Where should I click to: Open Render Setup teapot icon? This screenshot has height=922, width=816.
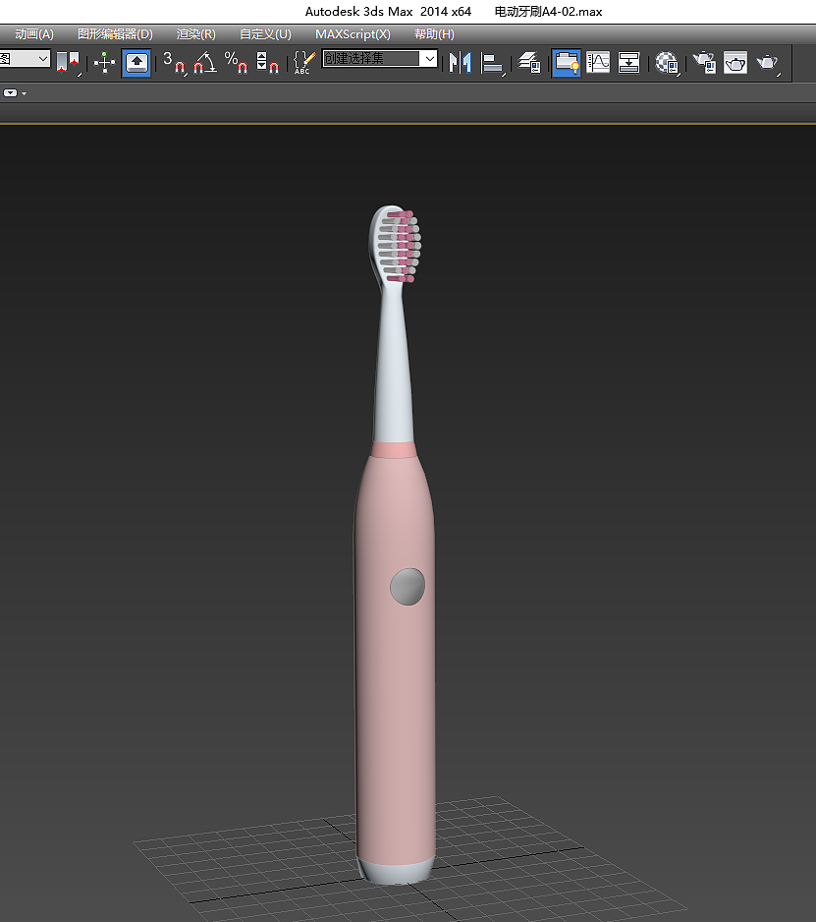704,62
